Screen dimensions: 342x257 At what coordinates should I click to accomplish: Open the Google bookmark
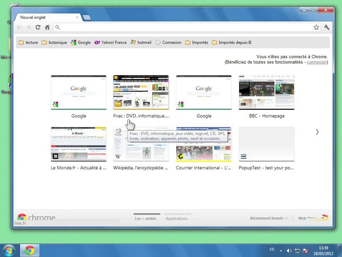81,42
